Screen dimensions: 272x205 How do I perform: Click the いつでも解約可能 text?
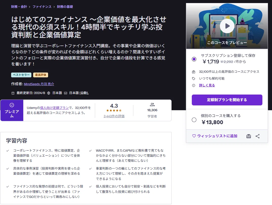click(x=212, y=79)
